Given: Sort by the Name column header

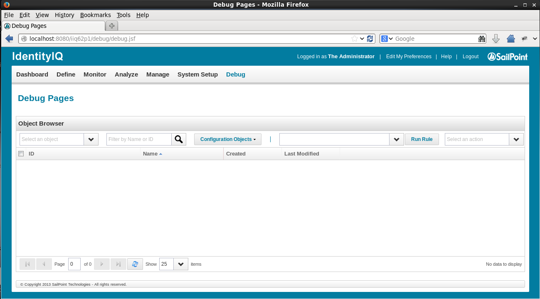Looking at the screenshot, I should [x=150, y=154].
